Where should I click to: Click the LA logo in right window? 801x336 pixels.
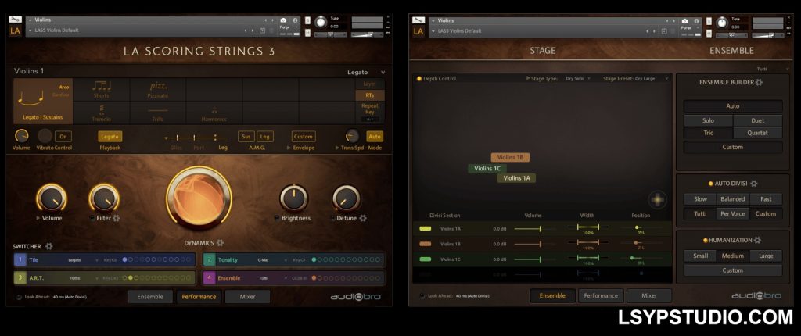point(418,31)
